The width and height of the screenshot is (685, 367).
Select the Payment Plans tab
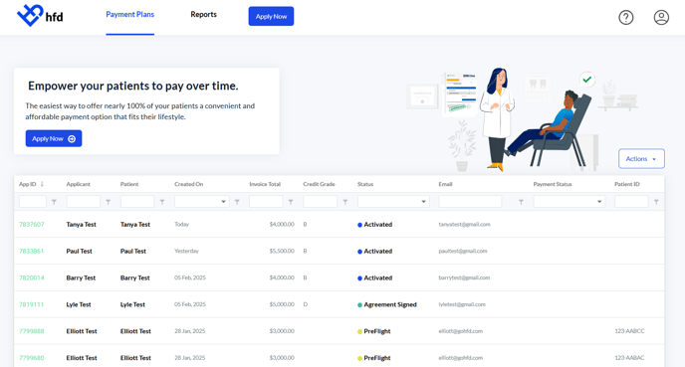click(129, 14)
